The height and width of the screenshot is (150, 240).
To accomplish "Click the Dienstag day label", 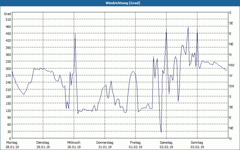I will [43, 143].
